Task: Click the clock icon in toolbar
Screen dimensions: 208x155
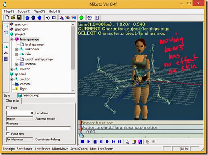Action: click(x=89, y=17)
